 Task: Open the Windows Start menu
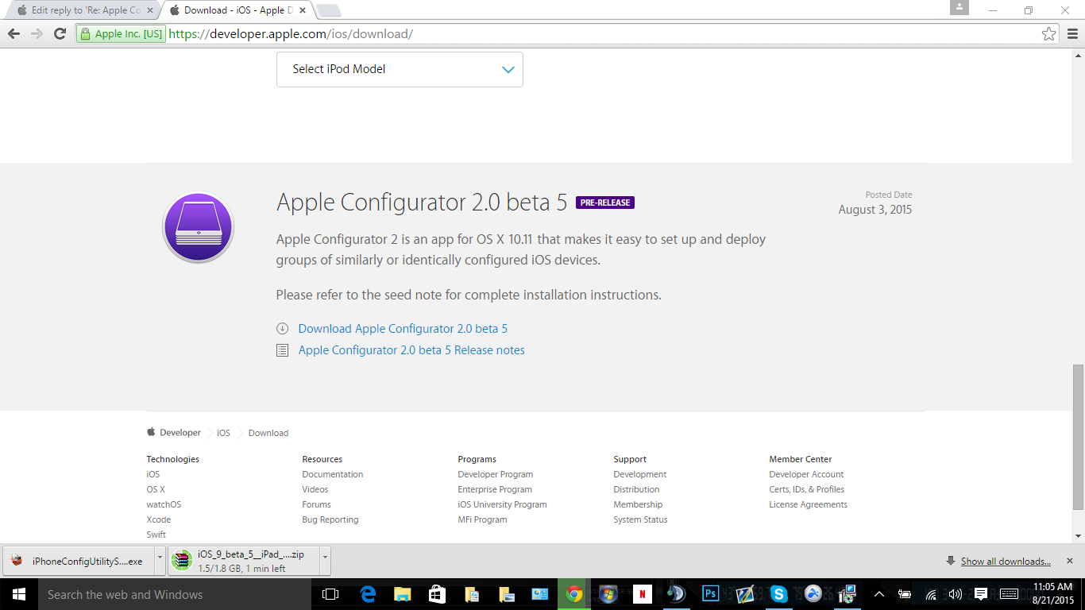tap(17, 594)
